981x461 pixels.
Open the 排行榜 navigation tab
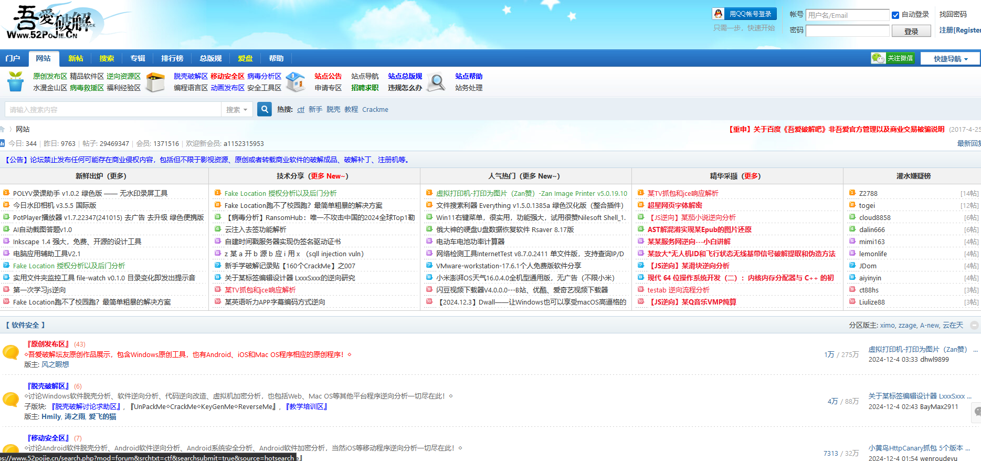(x=172, y=58)
